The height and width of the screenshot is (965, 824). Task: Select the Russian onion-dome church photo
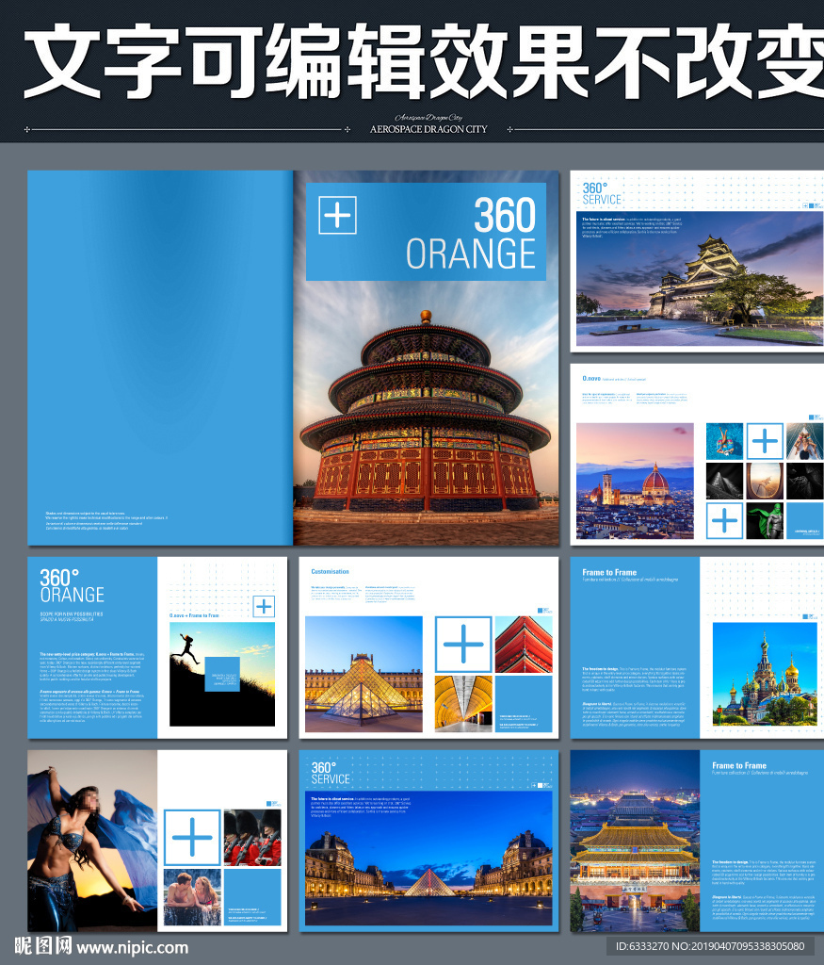(765, 675)
